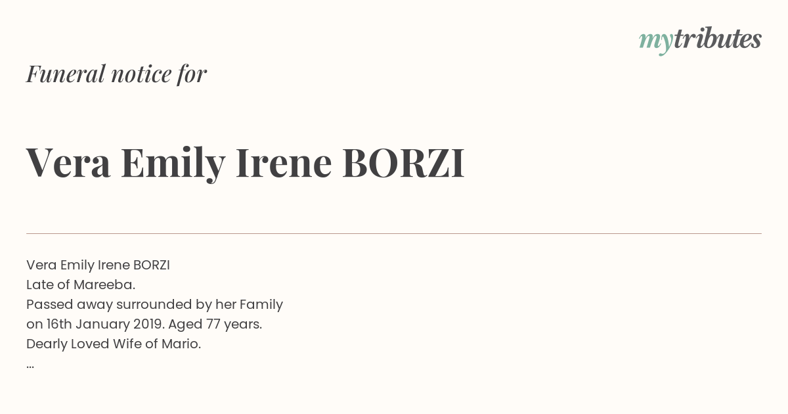Click the mytributes logo

700,40
